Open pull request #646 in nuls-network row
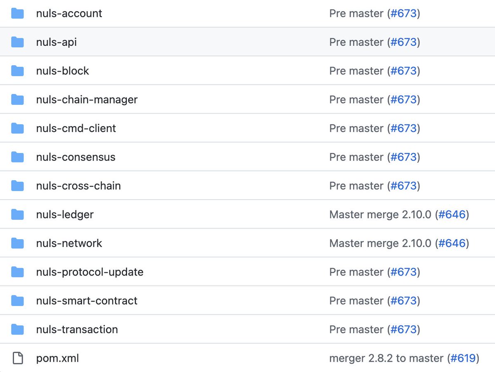Viewport: 495px width, 372px height. click(x=452, y=243)
